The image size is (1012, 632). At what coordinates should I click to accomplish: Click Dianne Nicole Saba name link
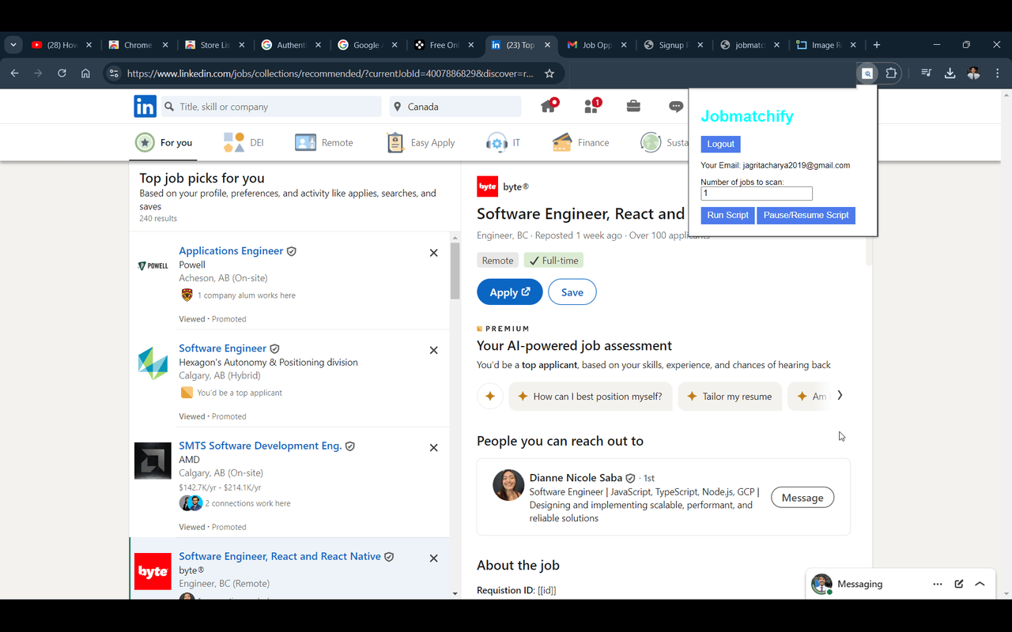[x=576, y=478]
